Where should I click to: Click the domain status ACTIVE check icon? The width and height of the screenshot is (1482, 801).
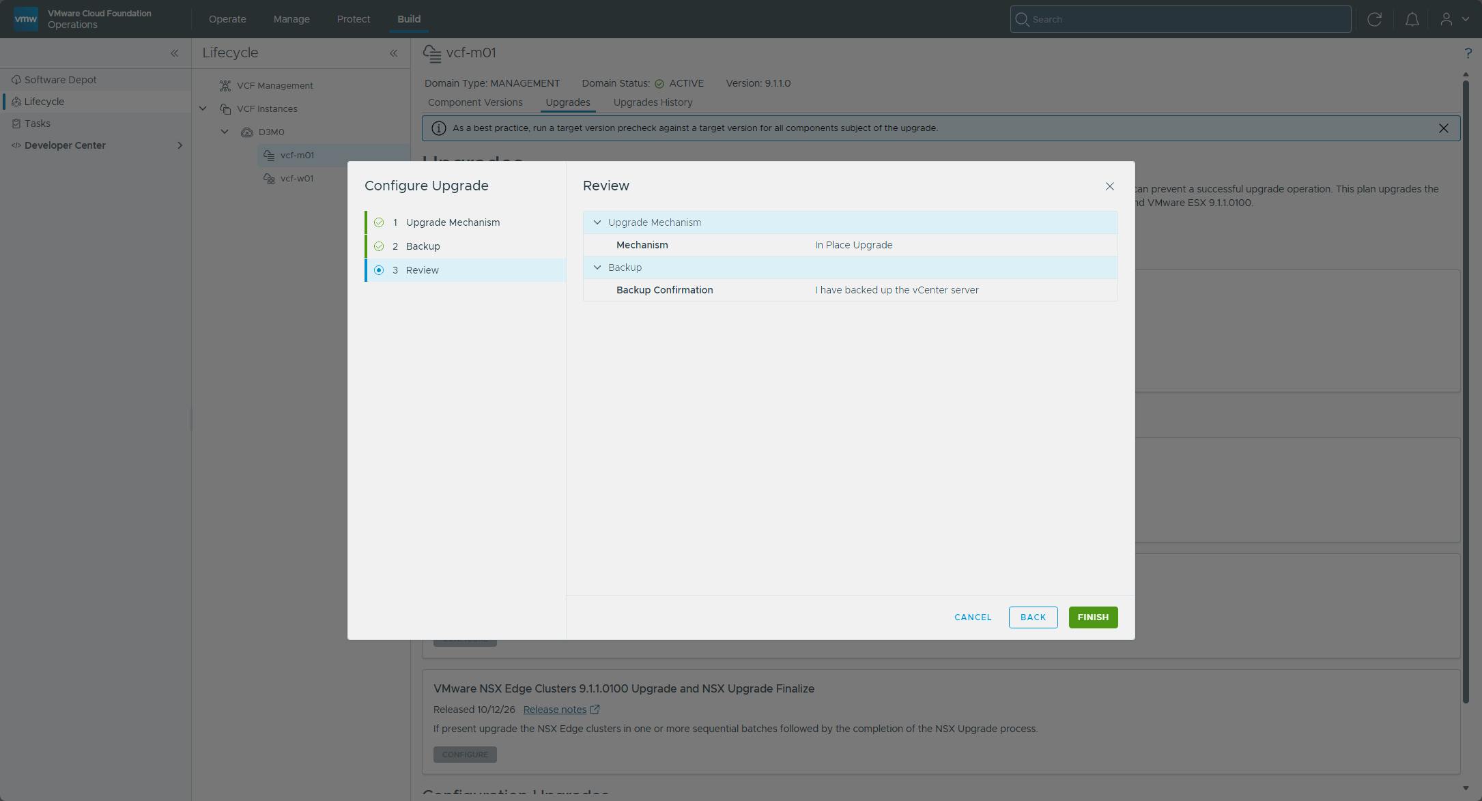659,84
